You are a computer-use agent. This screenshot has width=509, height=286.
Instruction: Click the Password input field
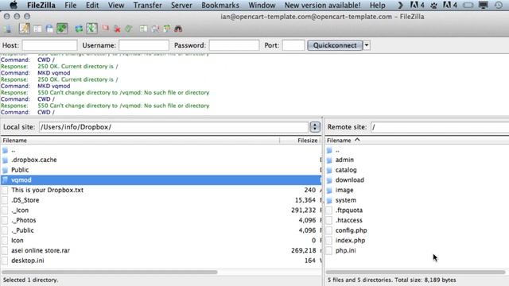[x=234, y=45]
